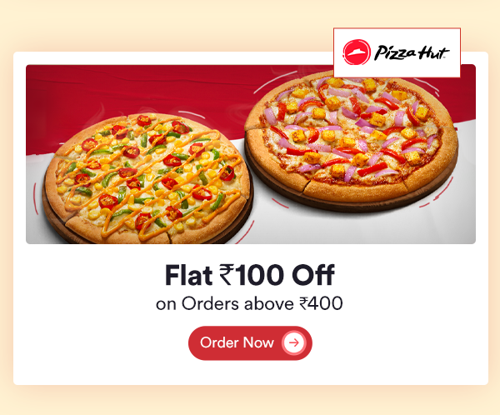Click the Pizza Hut red roof logo icon

tap(357, 52)
